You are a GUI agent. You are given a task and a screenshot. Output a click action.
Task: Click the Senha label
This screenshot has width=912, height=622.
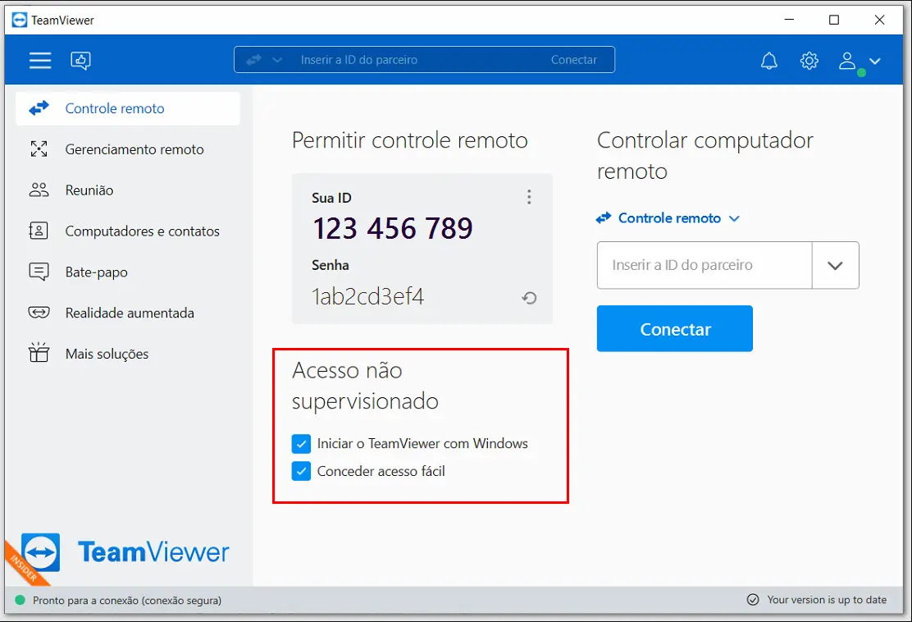331,265
